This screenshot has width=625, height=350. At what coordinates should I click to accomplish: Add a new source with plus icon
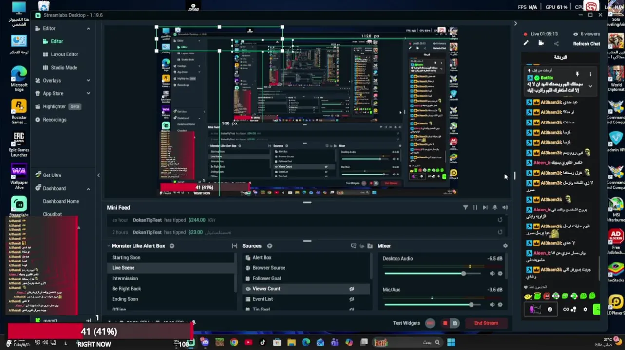click(269, 246)
